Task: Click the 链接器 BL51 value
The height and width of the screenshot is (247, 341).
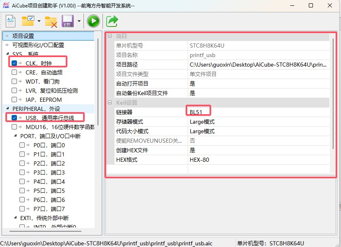Action: pos(258,112)
